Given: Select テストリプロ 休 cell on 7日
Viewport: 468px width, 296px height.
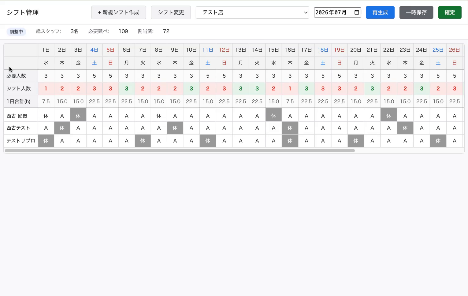Looking at the screenshot, I should [x=143, y=141].
